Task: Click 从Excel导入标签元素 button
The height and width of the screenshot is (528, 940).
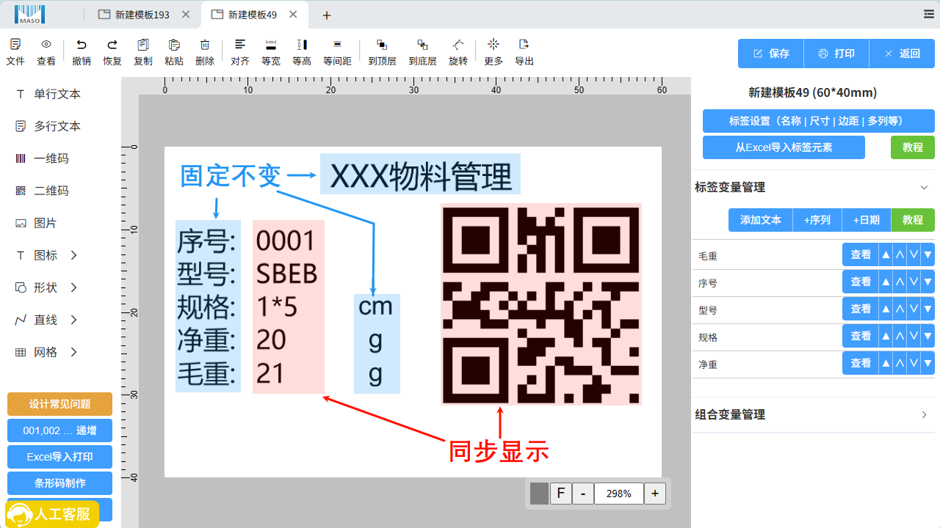Action: tap(784, 147)
